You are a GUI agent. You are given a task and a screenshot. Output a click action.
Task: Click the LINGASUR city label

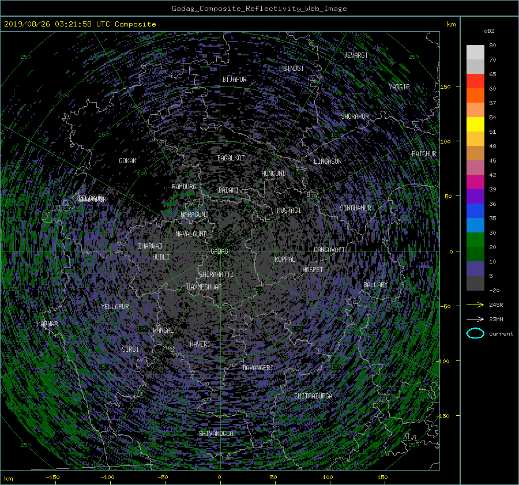point(328,161)
